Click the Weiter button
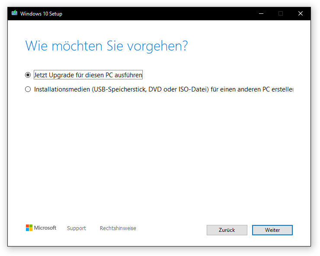Screen dimensions: 320x256 [x=272, y=230]
